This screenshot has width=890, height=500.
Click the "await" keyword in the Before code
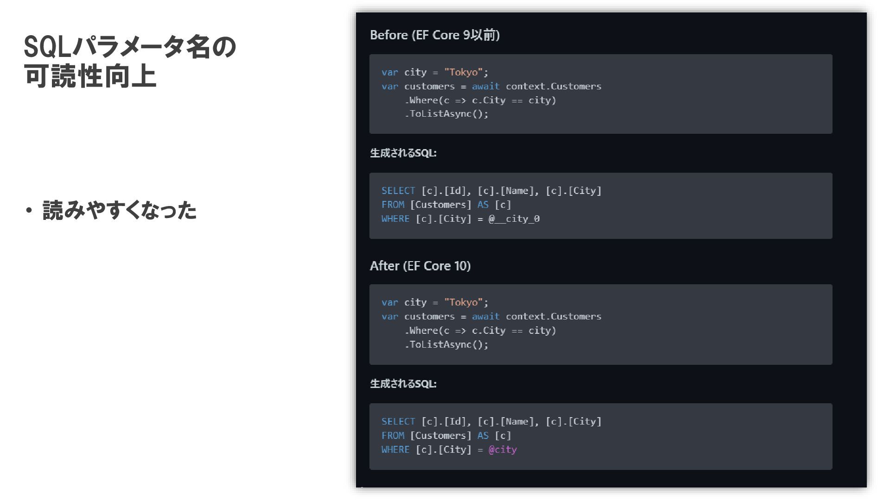pyautogui.click(x=485, y=86)
